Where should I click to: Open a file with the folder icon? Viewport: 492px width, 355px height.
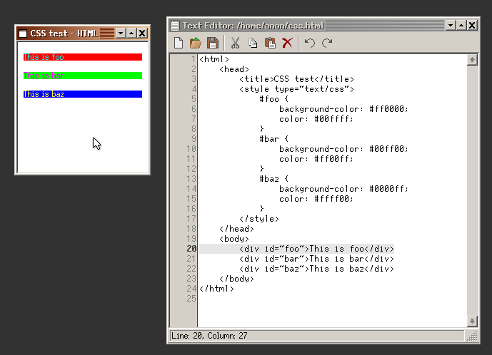click(x=196, y=43)
